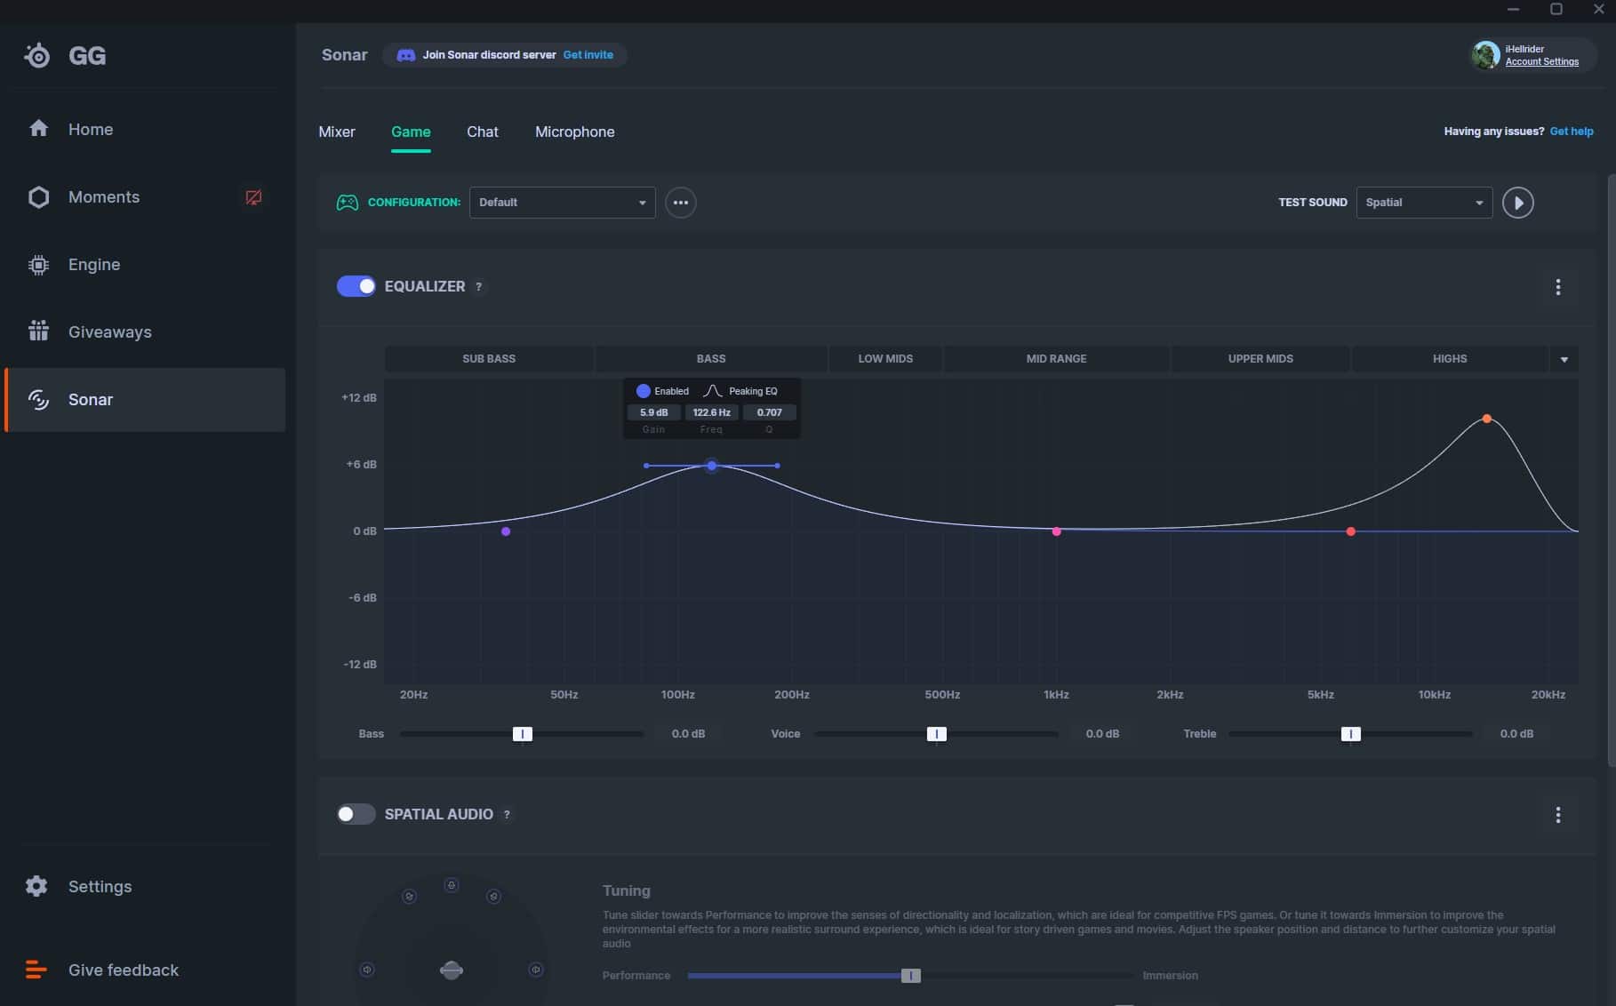Open Moments in the sidebar
This screenshot has height=1006, width=1616.
click(104, 196)
